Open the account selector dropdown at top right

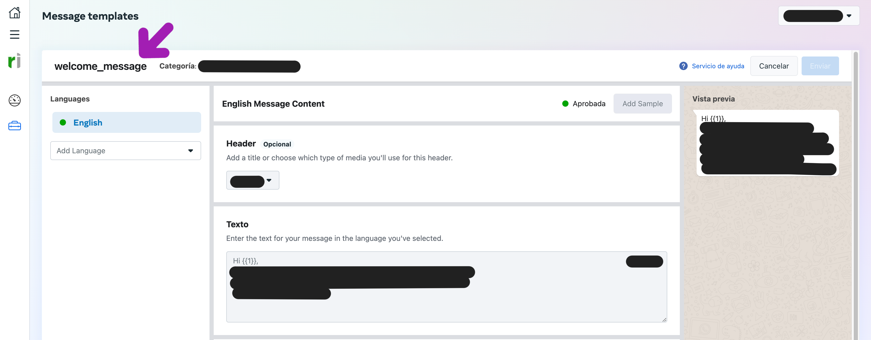pyautogui.click(x=819, y=16)
